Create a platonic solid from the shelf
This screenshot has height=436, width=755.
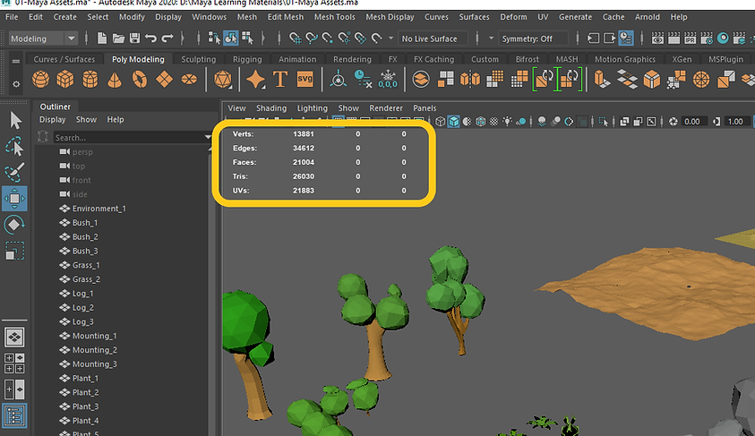(222, 79)
